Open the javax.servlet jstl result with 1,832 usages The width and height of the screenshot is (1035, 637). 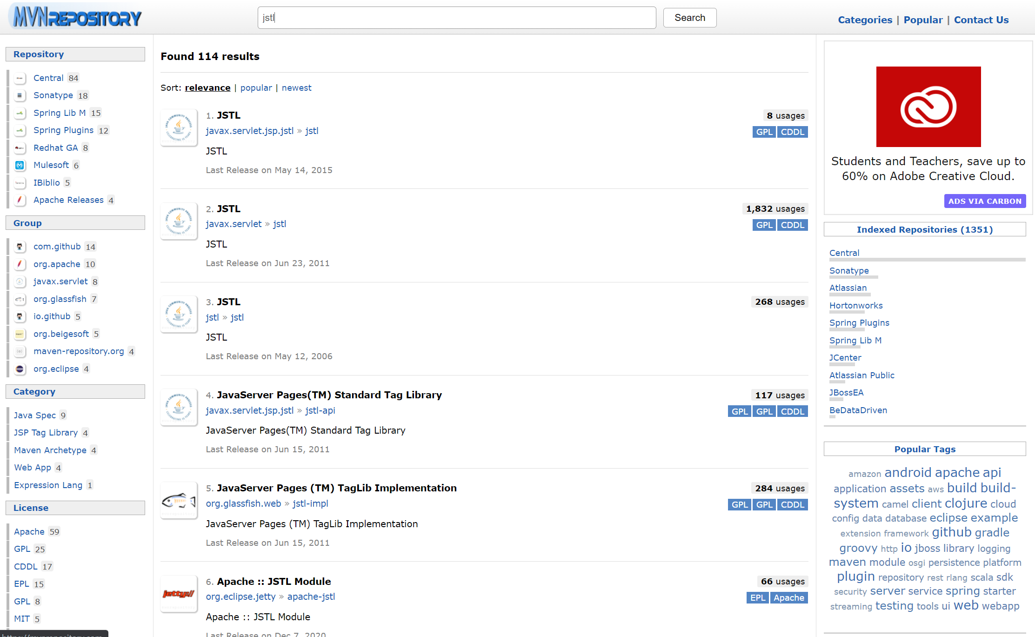click(x=228, y=209)
